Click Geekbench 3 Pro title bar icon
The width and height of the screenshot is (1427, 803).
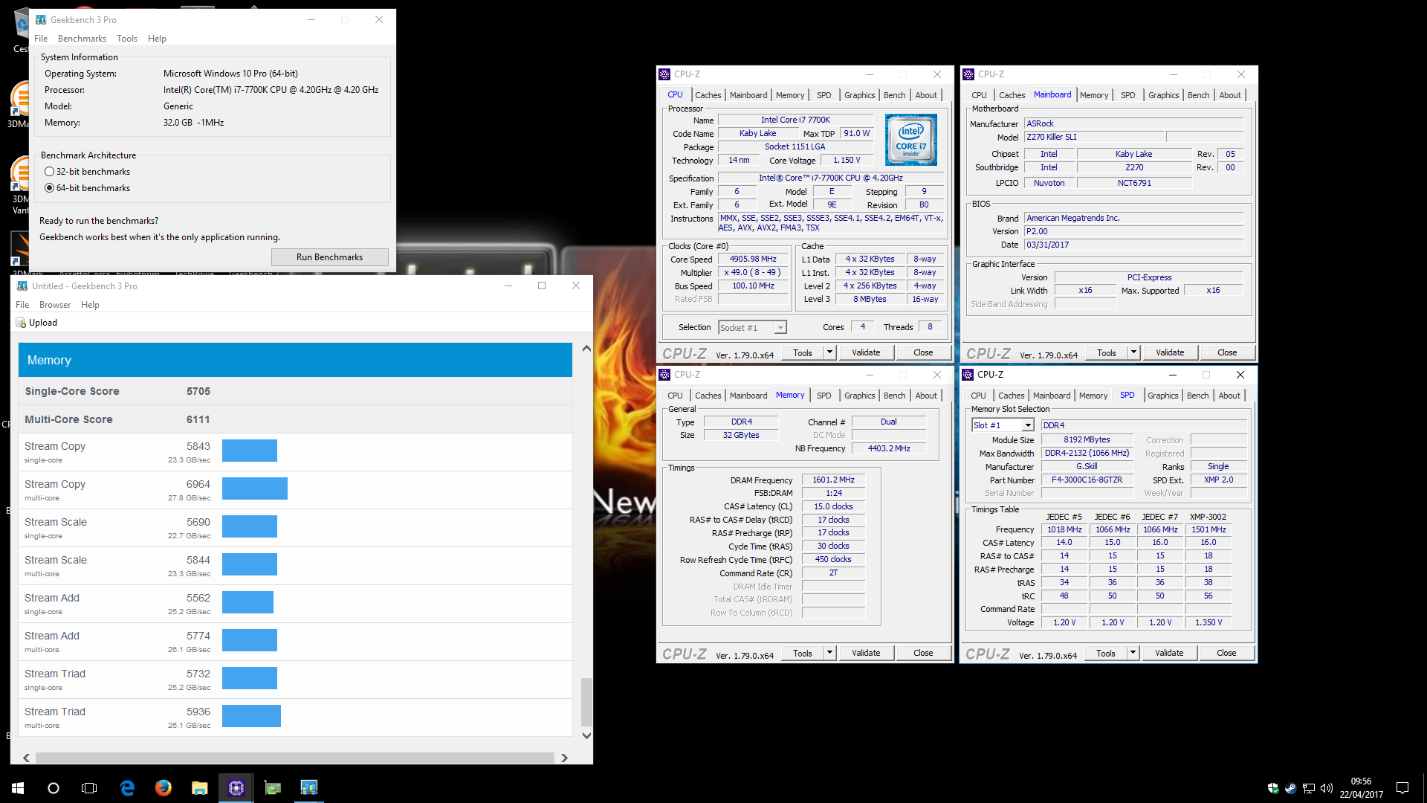pos(41,19)
